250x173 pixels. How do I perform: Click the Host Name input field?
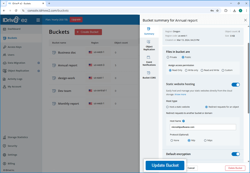(x=203, y=127)
